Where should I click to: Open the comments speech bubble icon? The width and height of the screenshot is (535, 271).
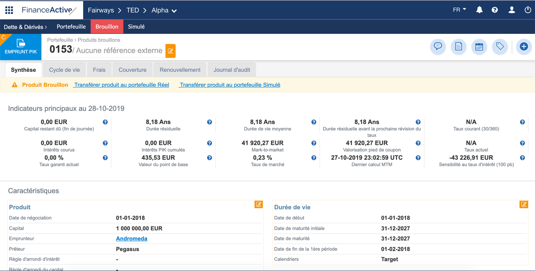(x=438, y=47)
